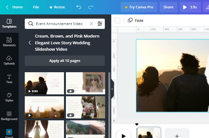This screenshot has width=209, height=138.
Task: Open the Uploads sidebar panel
Action: [x=9, y=60]
